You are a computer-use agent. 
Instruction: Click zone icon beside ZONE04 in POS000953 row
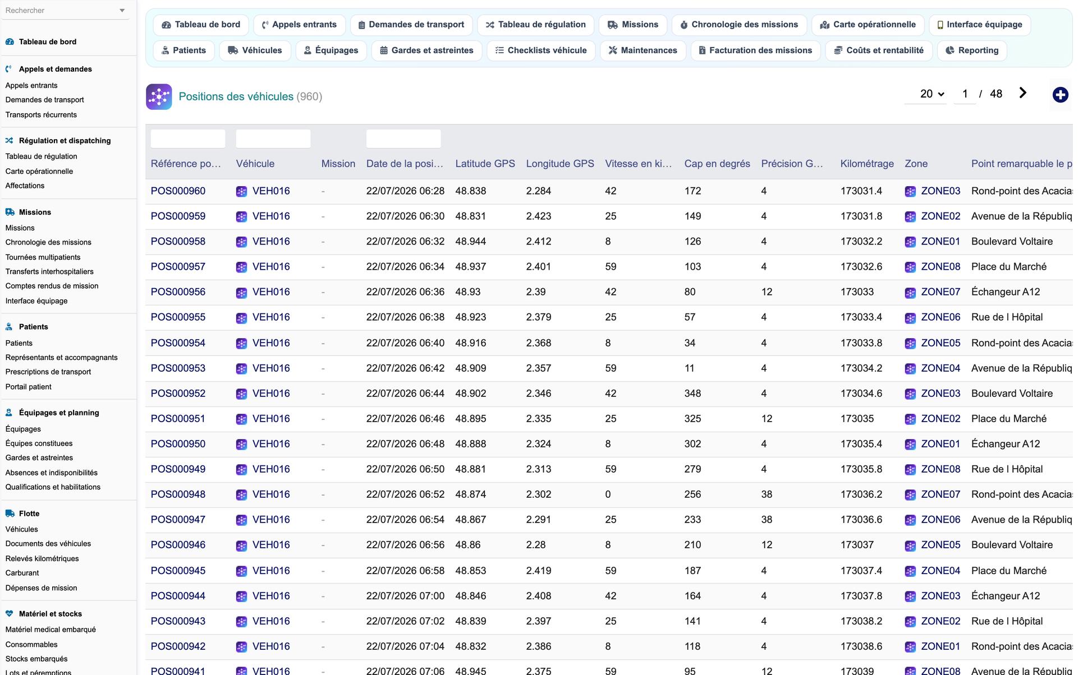[910, 369]
